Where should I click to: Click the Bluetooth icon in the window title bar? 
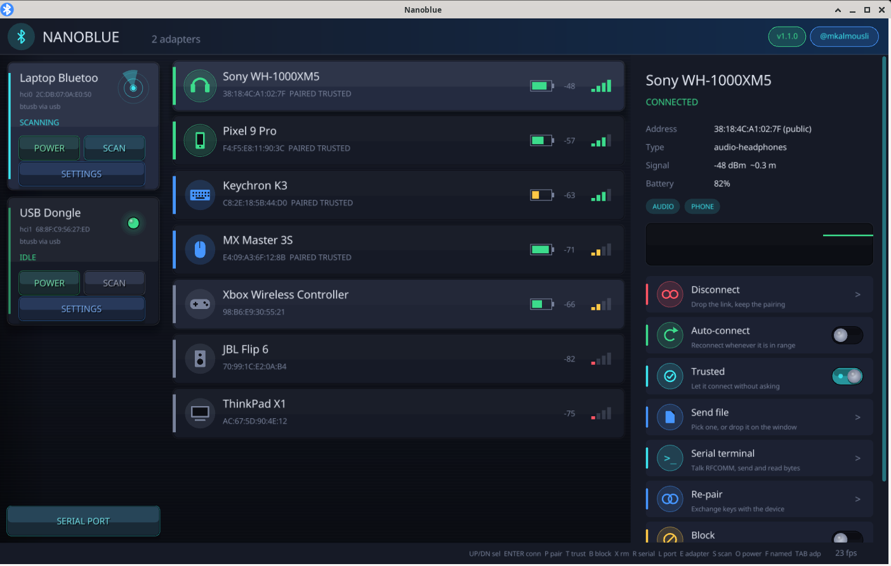(8, 10)
